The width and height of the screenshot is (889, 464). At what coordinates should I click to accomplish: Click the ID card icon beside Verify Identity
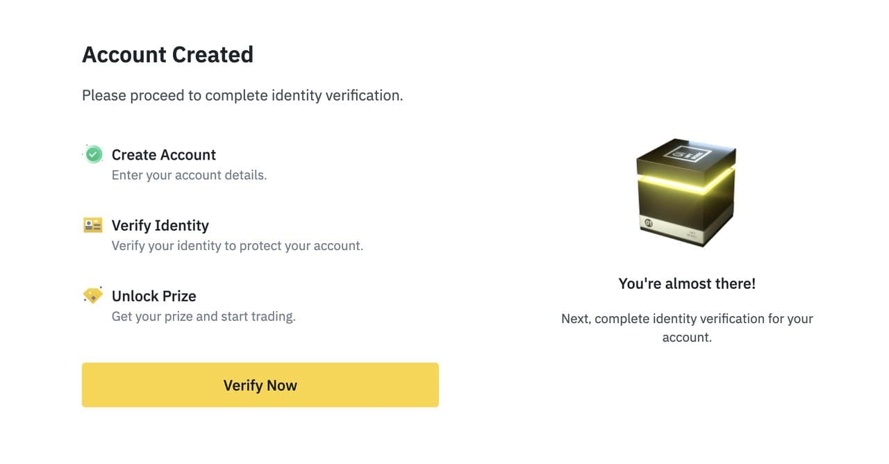(92, 225)
